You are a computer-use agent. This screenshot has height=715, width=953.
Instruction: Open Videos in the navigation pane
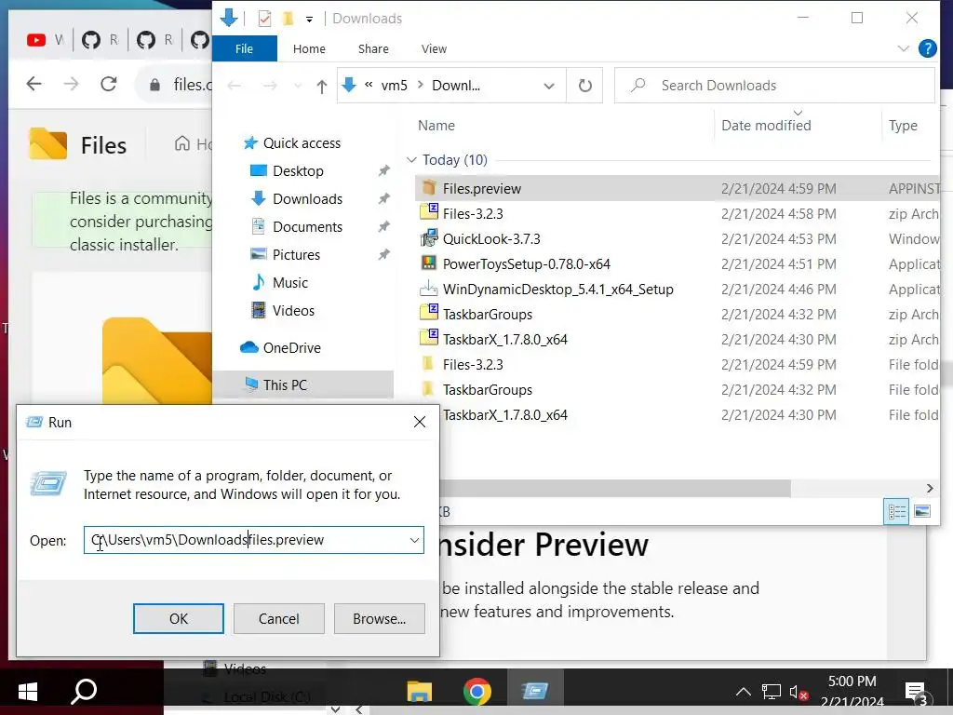(x=293, y=311)
